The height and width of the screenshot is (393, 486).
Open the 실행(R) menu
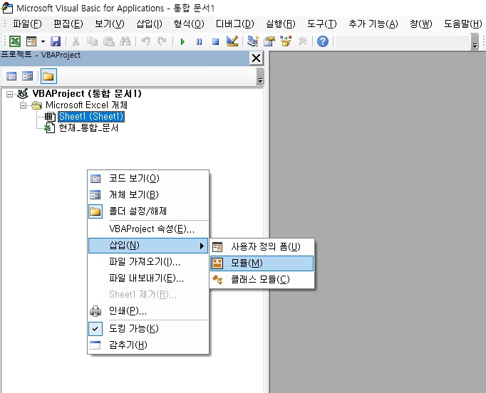(x=281, y=23)
